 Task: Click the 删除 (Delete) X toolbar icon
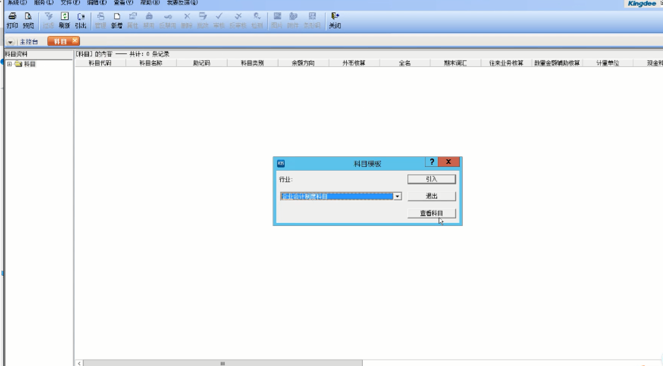click(187, 20)
